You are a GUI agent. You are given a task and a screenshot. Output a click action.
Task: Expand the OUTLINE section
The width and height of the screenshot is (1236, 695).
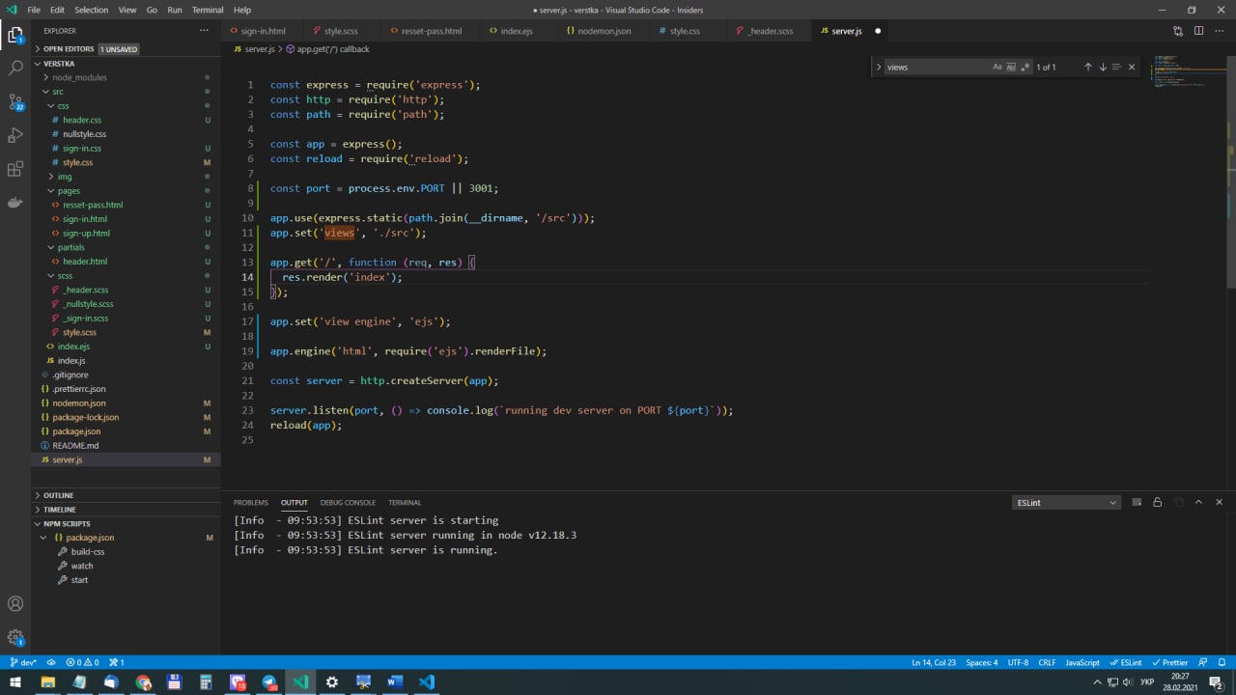pos(58,495)
